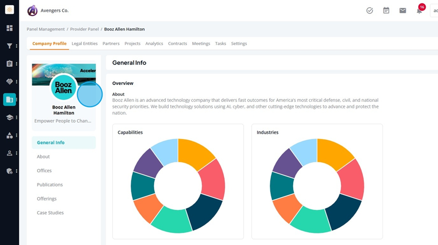Screen dimensions: 438x245
Task: Open the shield icon in the sidebar
Action: (10, 171)
